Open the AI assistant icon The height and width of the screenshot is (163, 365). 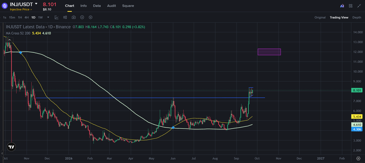pos(342,6)
